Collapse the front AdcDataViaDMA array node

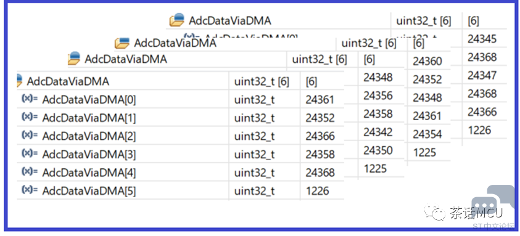(x=20, y=81)
